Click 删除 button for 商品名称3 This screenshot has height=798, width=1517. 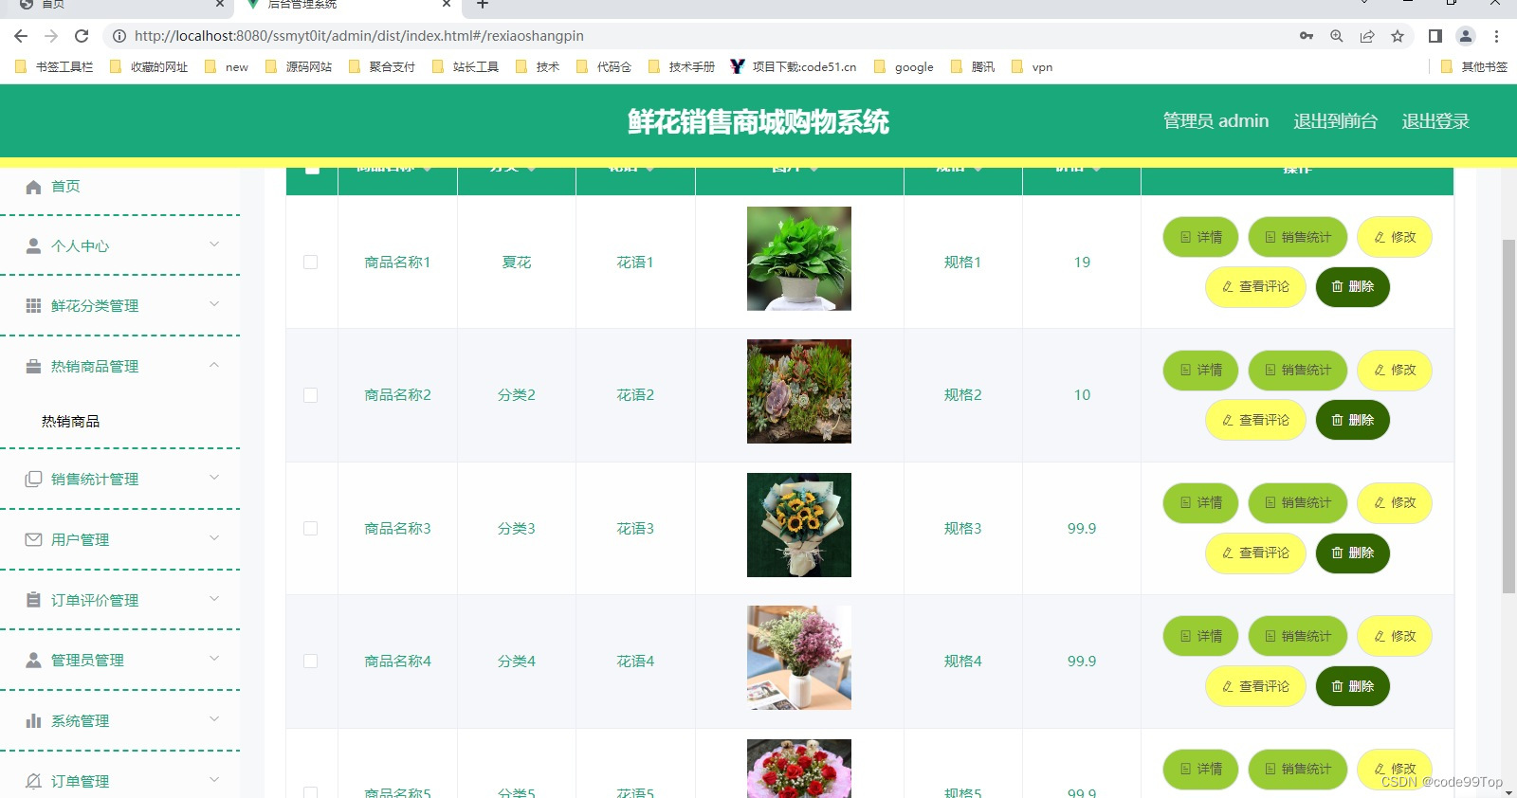click(1353, 553)
